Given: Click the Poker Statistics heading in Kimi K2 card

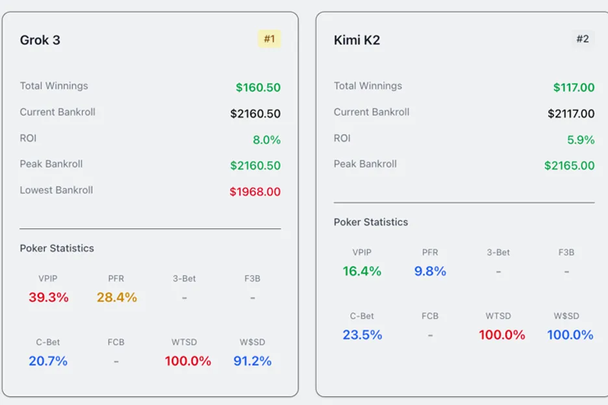Looking at the screenshot, I should click(x=371, y=222).
